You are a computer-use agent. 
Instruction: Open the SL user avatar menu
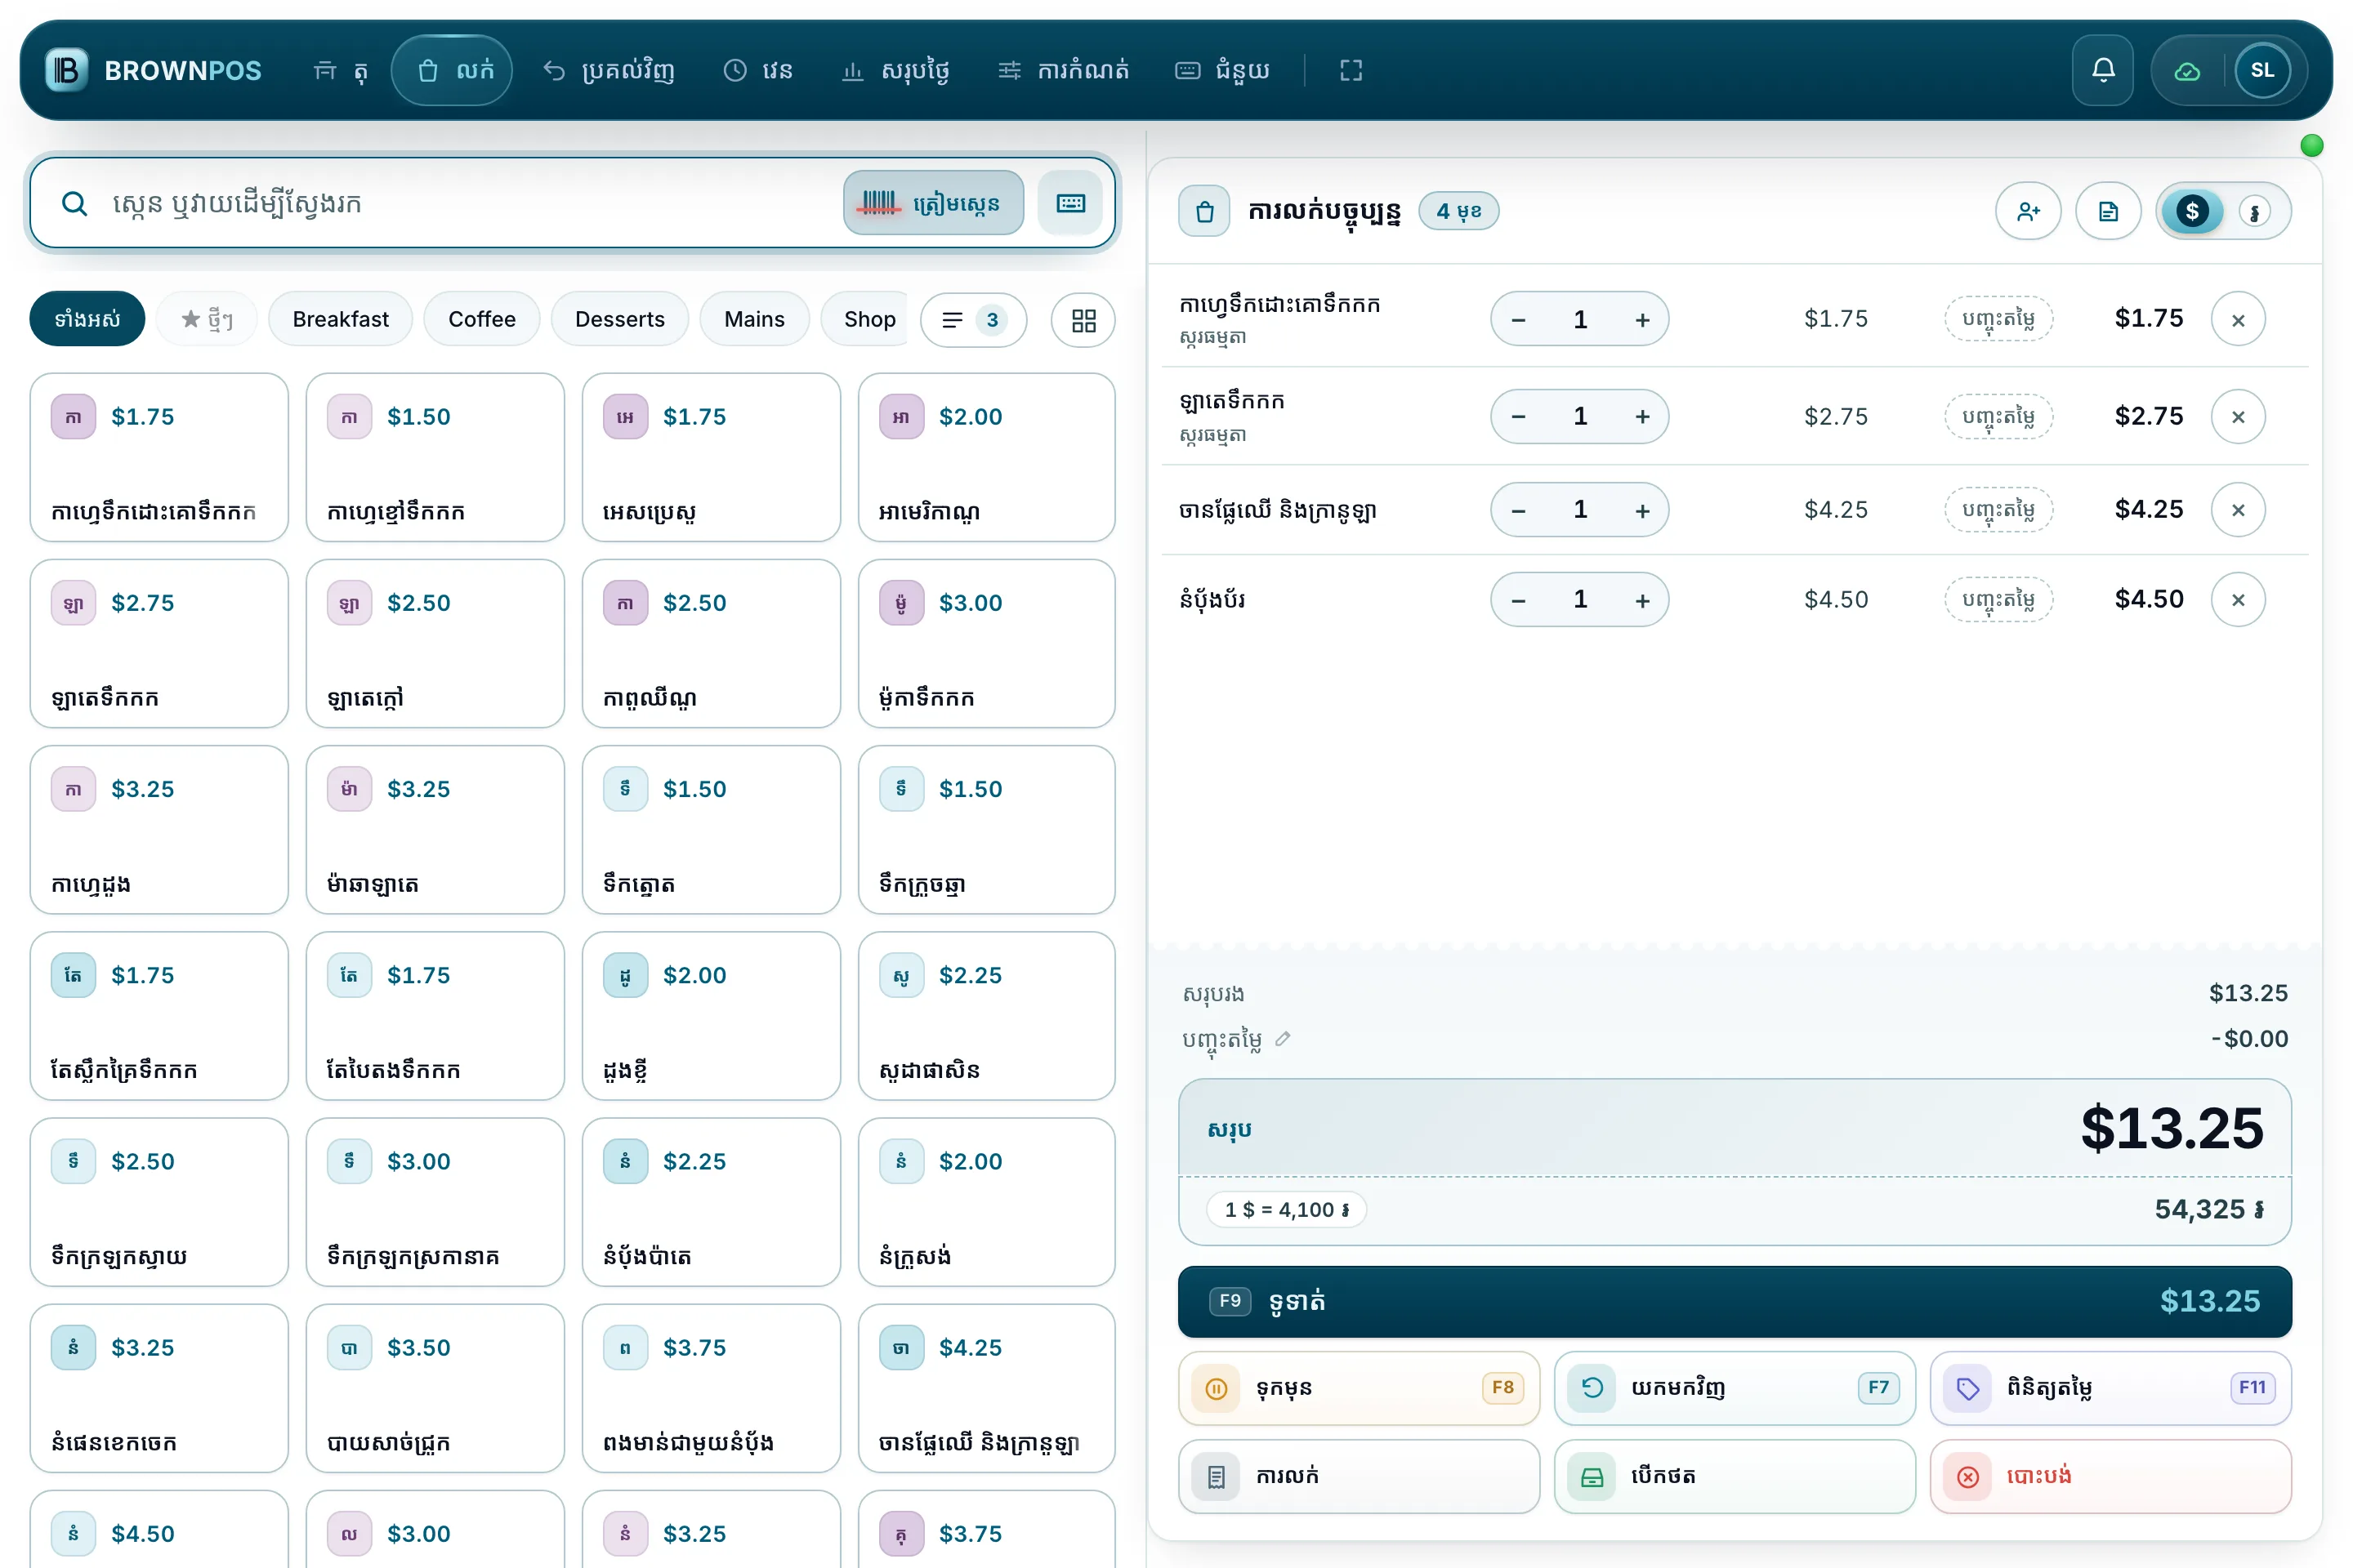pyautogui.click(x=2262, y=70)
